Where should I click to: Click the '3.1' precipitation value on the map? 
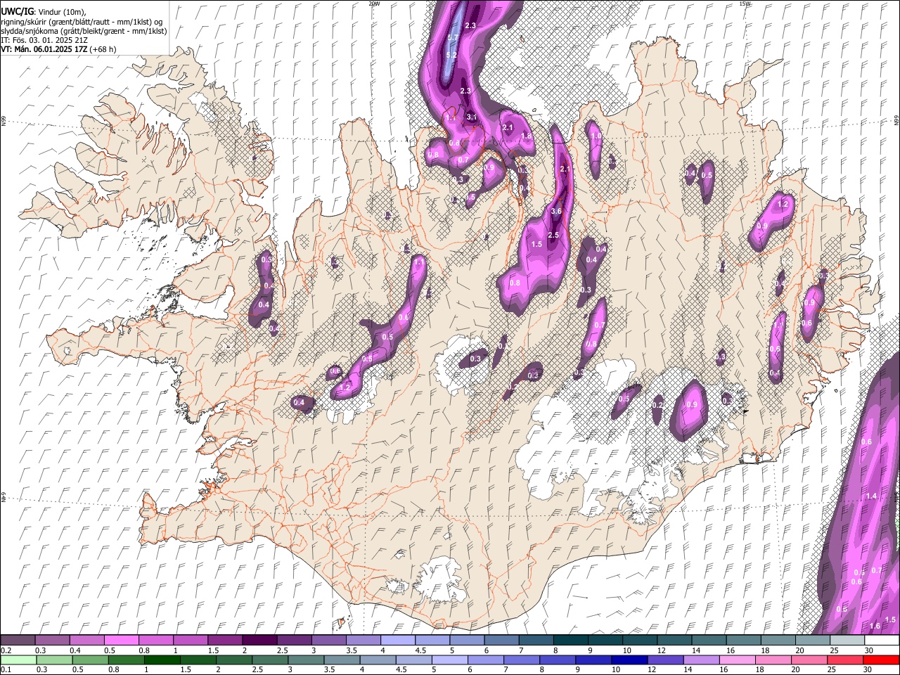(x=472, y=117)
